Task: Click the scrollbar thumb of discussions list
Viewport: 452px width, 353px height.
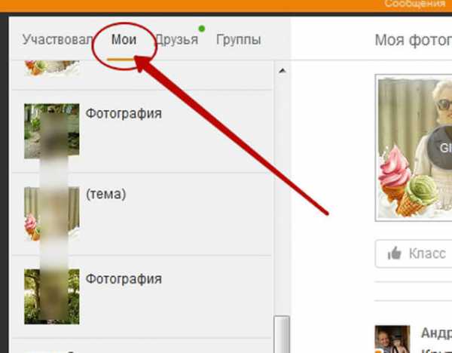Action: tap(282, 334)
